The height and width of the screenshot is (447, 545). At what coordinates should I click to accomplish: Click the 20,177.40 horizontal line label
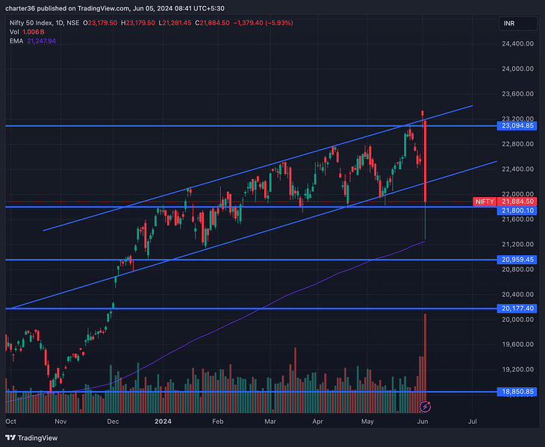click(x=517, y=308)
